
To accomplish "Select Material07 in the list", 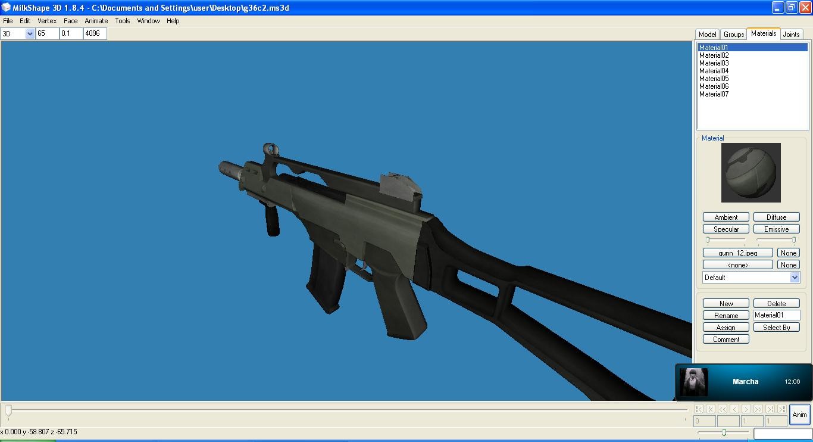I will (753, 94).
